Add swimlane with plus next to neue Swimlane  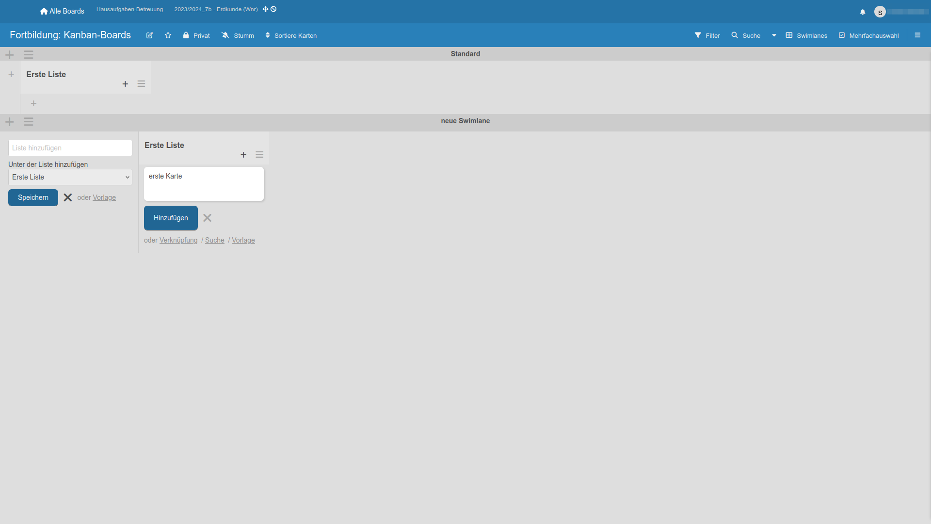pos(10,121)
